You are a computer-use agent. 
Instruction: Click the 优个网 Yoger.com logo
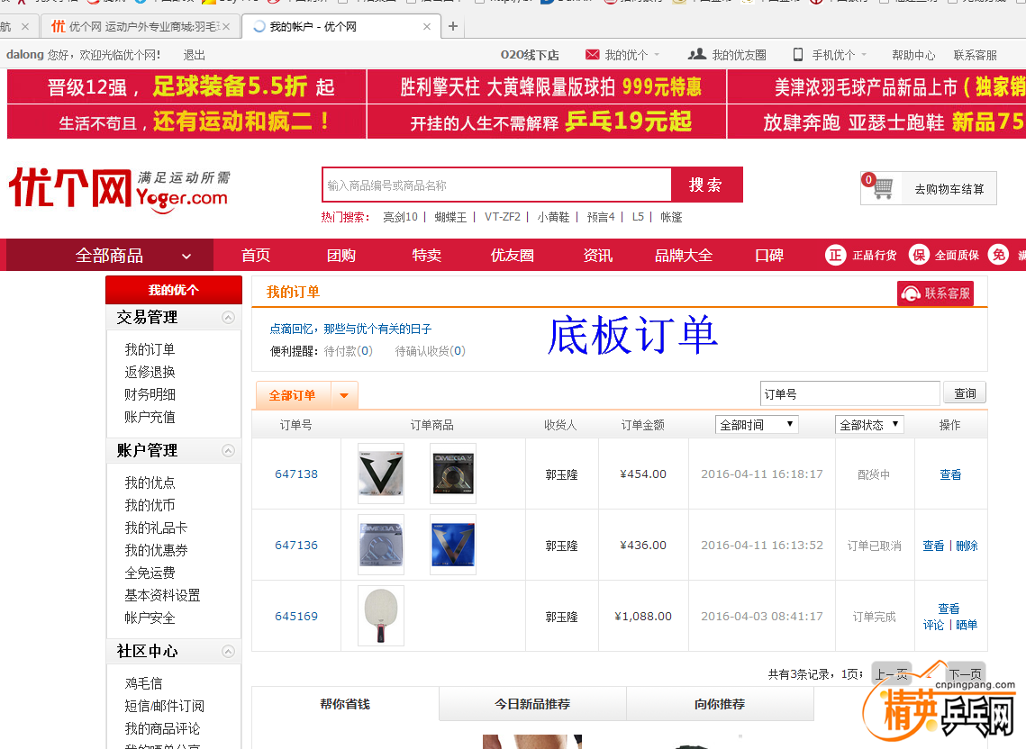click(119, 190)
